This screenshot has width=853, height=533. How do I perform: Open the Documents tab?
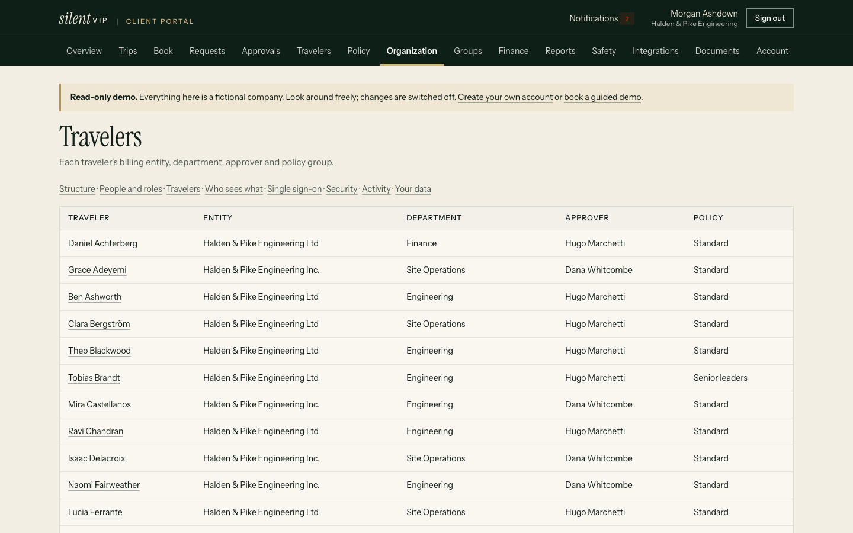[x=717, y=51]
